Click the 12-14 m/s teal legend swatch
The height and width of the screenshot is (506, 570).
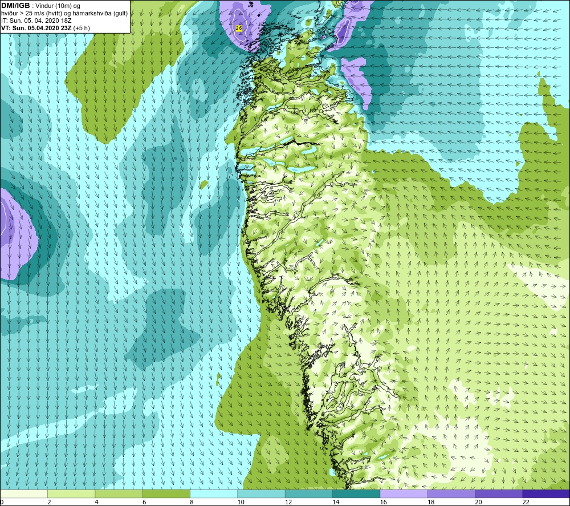click(309, 493)
